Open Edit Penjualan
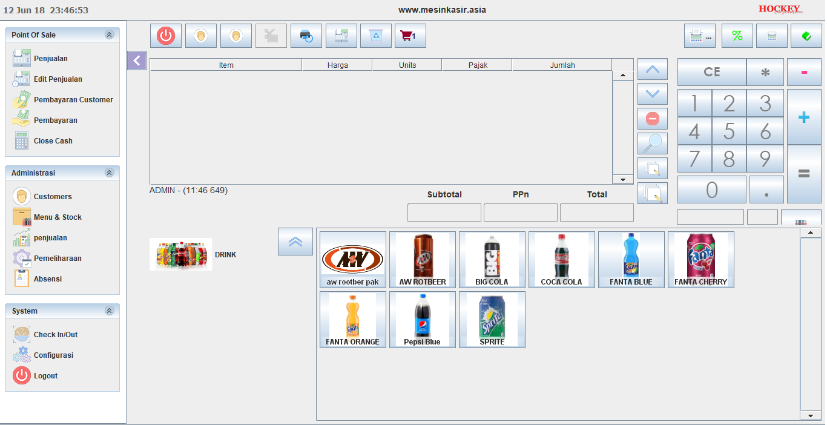The height and width of the screenshot is (425, 827). click(x=47, y=79)
